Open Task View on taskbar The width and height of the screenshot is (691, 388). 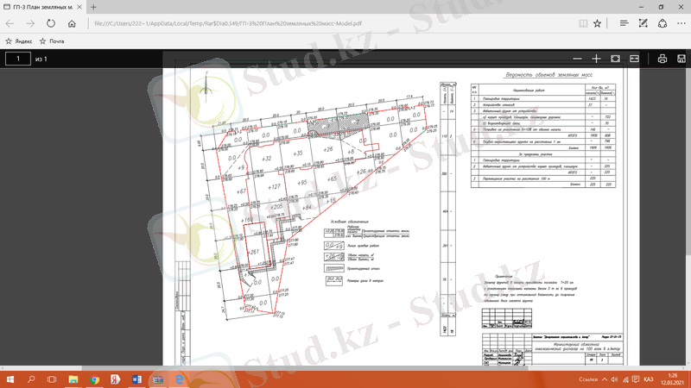52,379
